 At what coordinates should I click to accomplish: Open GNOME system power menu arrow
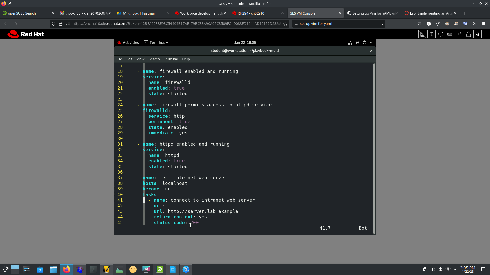click(x=371, y=43)
